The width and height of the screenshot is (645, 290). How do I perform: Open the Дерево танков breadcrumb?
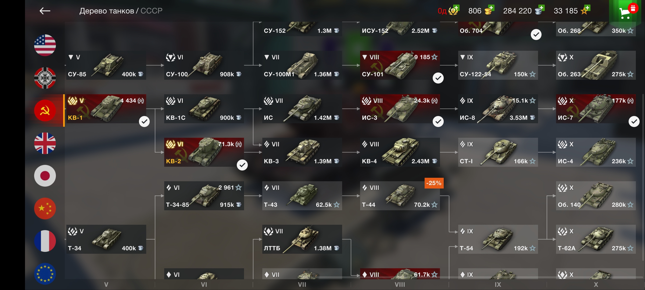[107, 11]
